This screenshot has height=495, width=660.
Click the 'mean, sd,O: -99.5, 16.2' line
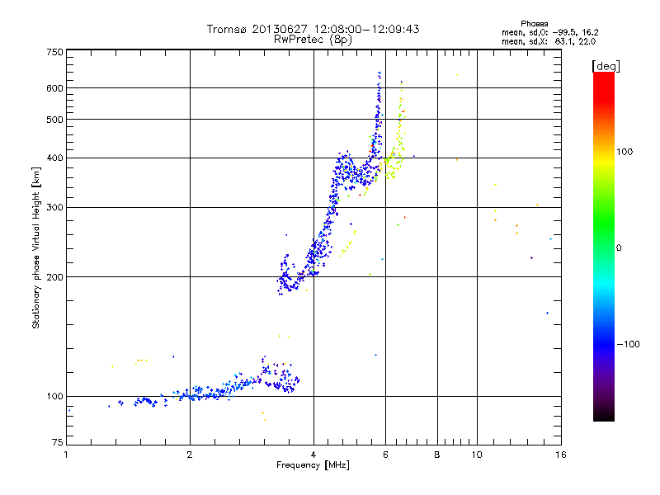pyautogui.click(x=549, y=32)
